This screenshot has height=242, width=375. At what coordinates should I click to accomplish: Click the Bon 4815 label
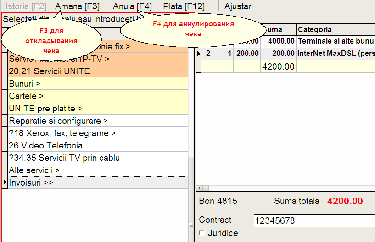tap(218, 201)
